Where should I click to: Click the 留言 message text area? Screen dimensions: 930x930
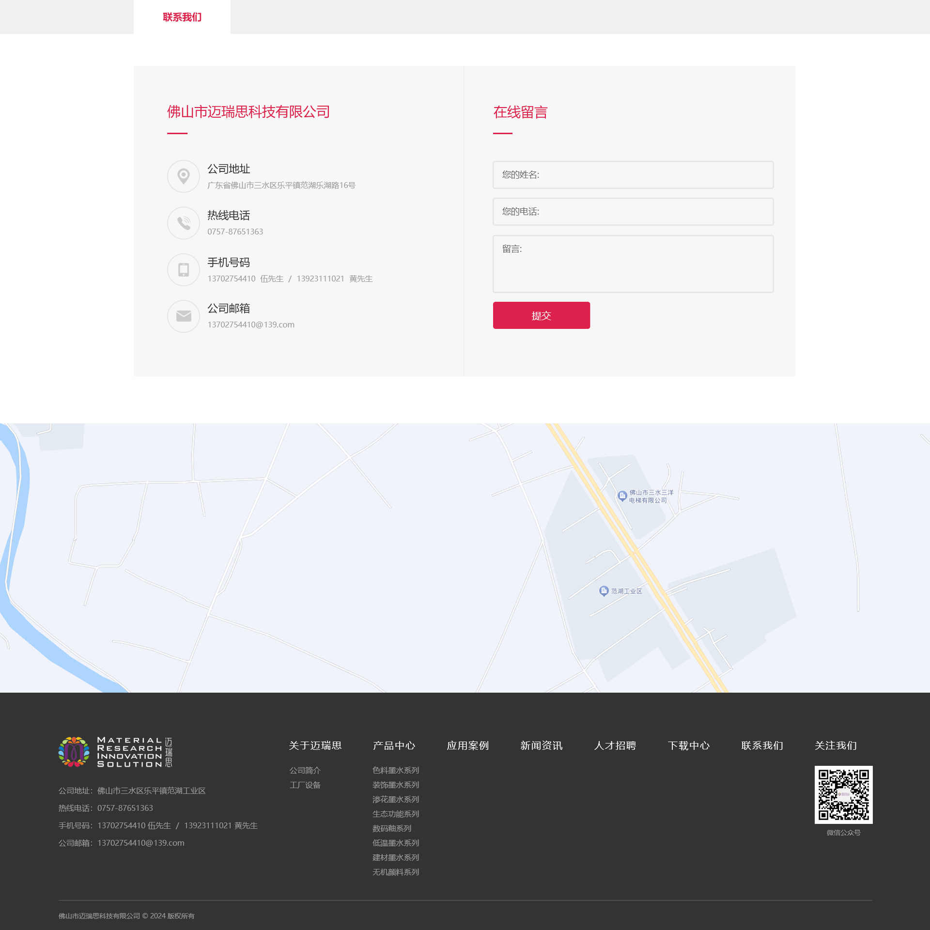pyautogui.click(x=633, y=264)
